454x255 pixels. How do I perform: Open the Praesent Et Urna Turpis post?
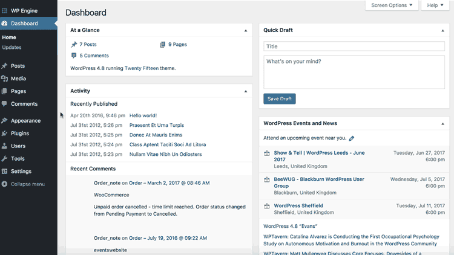pos(157,125)
